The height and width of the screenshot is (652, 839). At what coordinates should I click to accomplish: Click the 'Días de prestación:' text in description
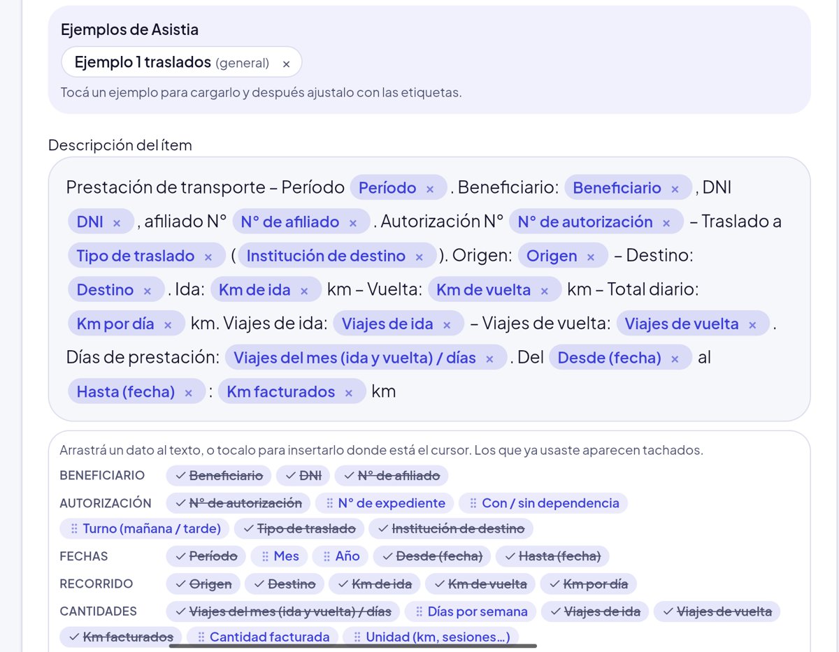143,358
